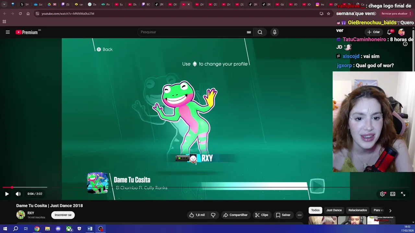The width and height of the screenshot is (415, 233).
Task: Click Reiniciar para atualizar in Chrome
Action: (395, 14)
